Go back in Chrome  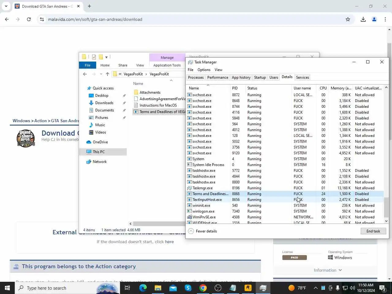[7, 19]
